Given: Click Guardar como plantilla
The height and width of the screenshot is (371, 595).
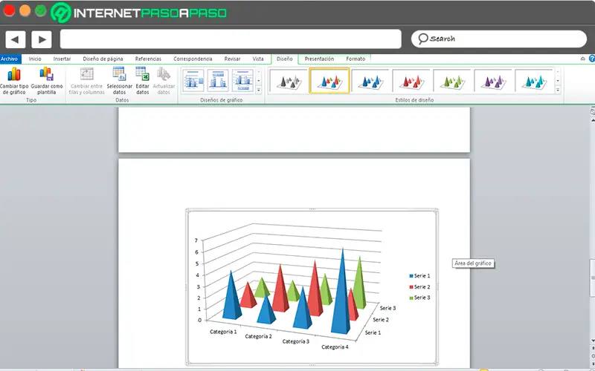Looking at the screenshot, I should pos(47,81).
